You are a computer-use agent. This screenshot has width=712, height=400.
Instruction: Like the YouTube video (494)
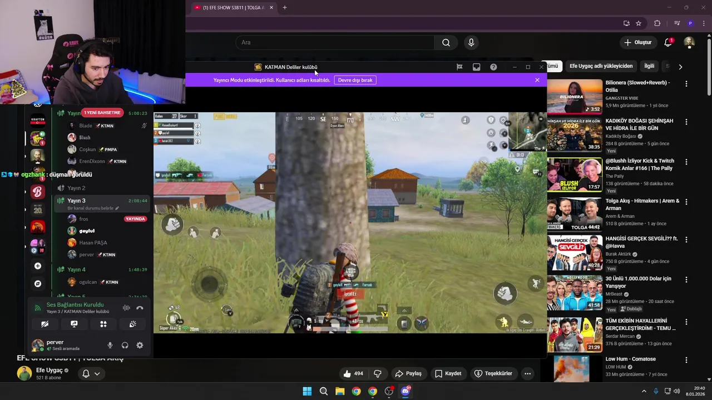tap(353, 373)
